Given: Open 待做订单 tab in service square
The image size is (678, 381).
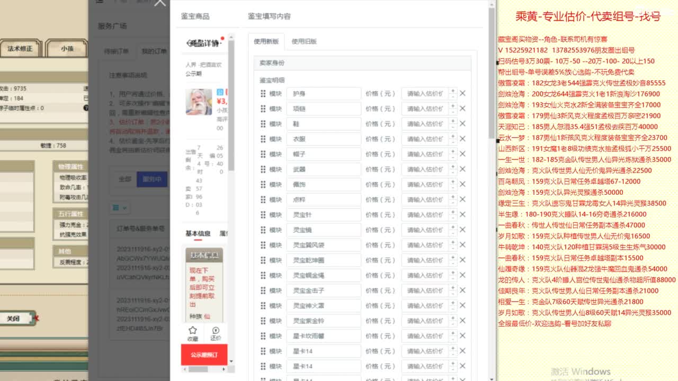Looking at the screenshot, I should [x=117, y=51].
